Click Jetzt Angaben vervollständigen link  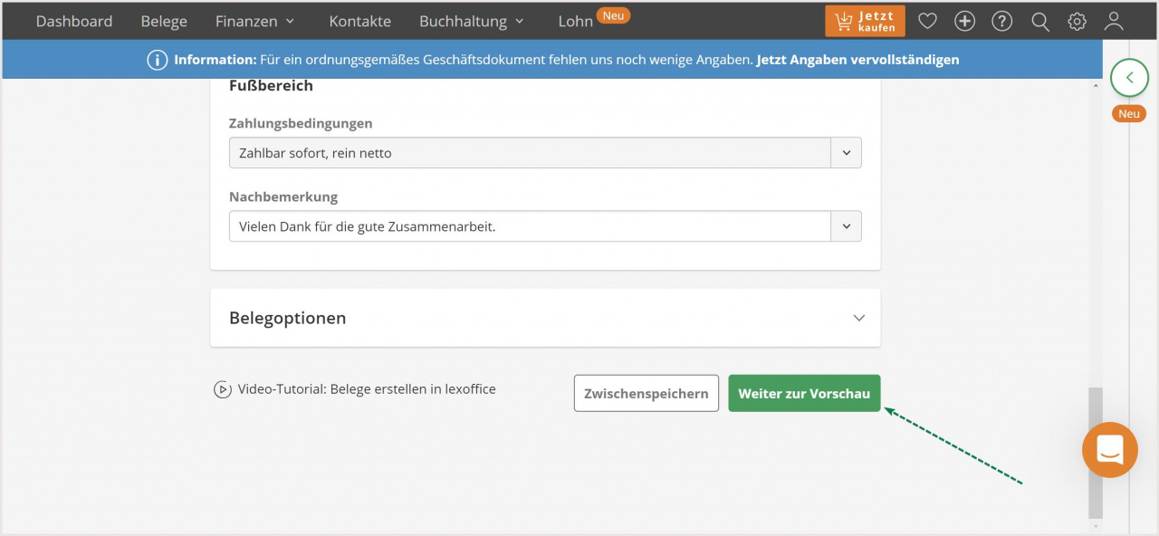(x=858, y=60)
